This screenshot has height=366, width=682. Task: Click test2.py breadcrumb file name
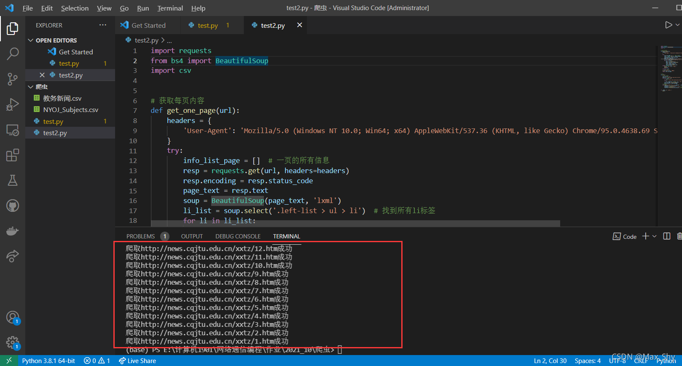pyautogui.click(x=146, y=40)
